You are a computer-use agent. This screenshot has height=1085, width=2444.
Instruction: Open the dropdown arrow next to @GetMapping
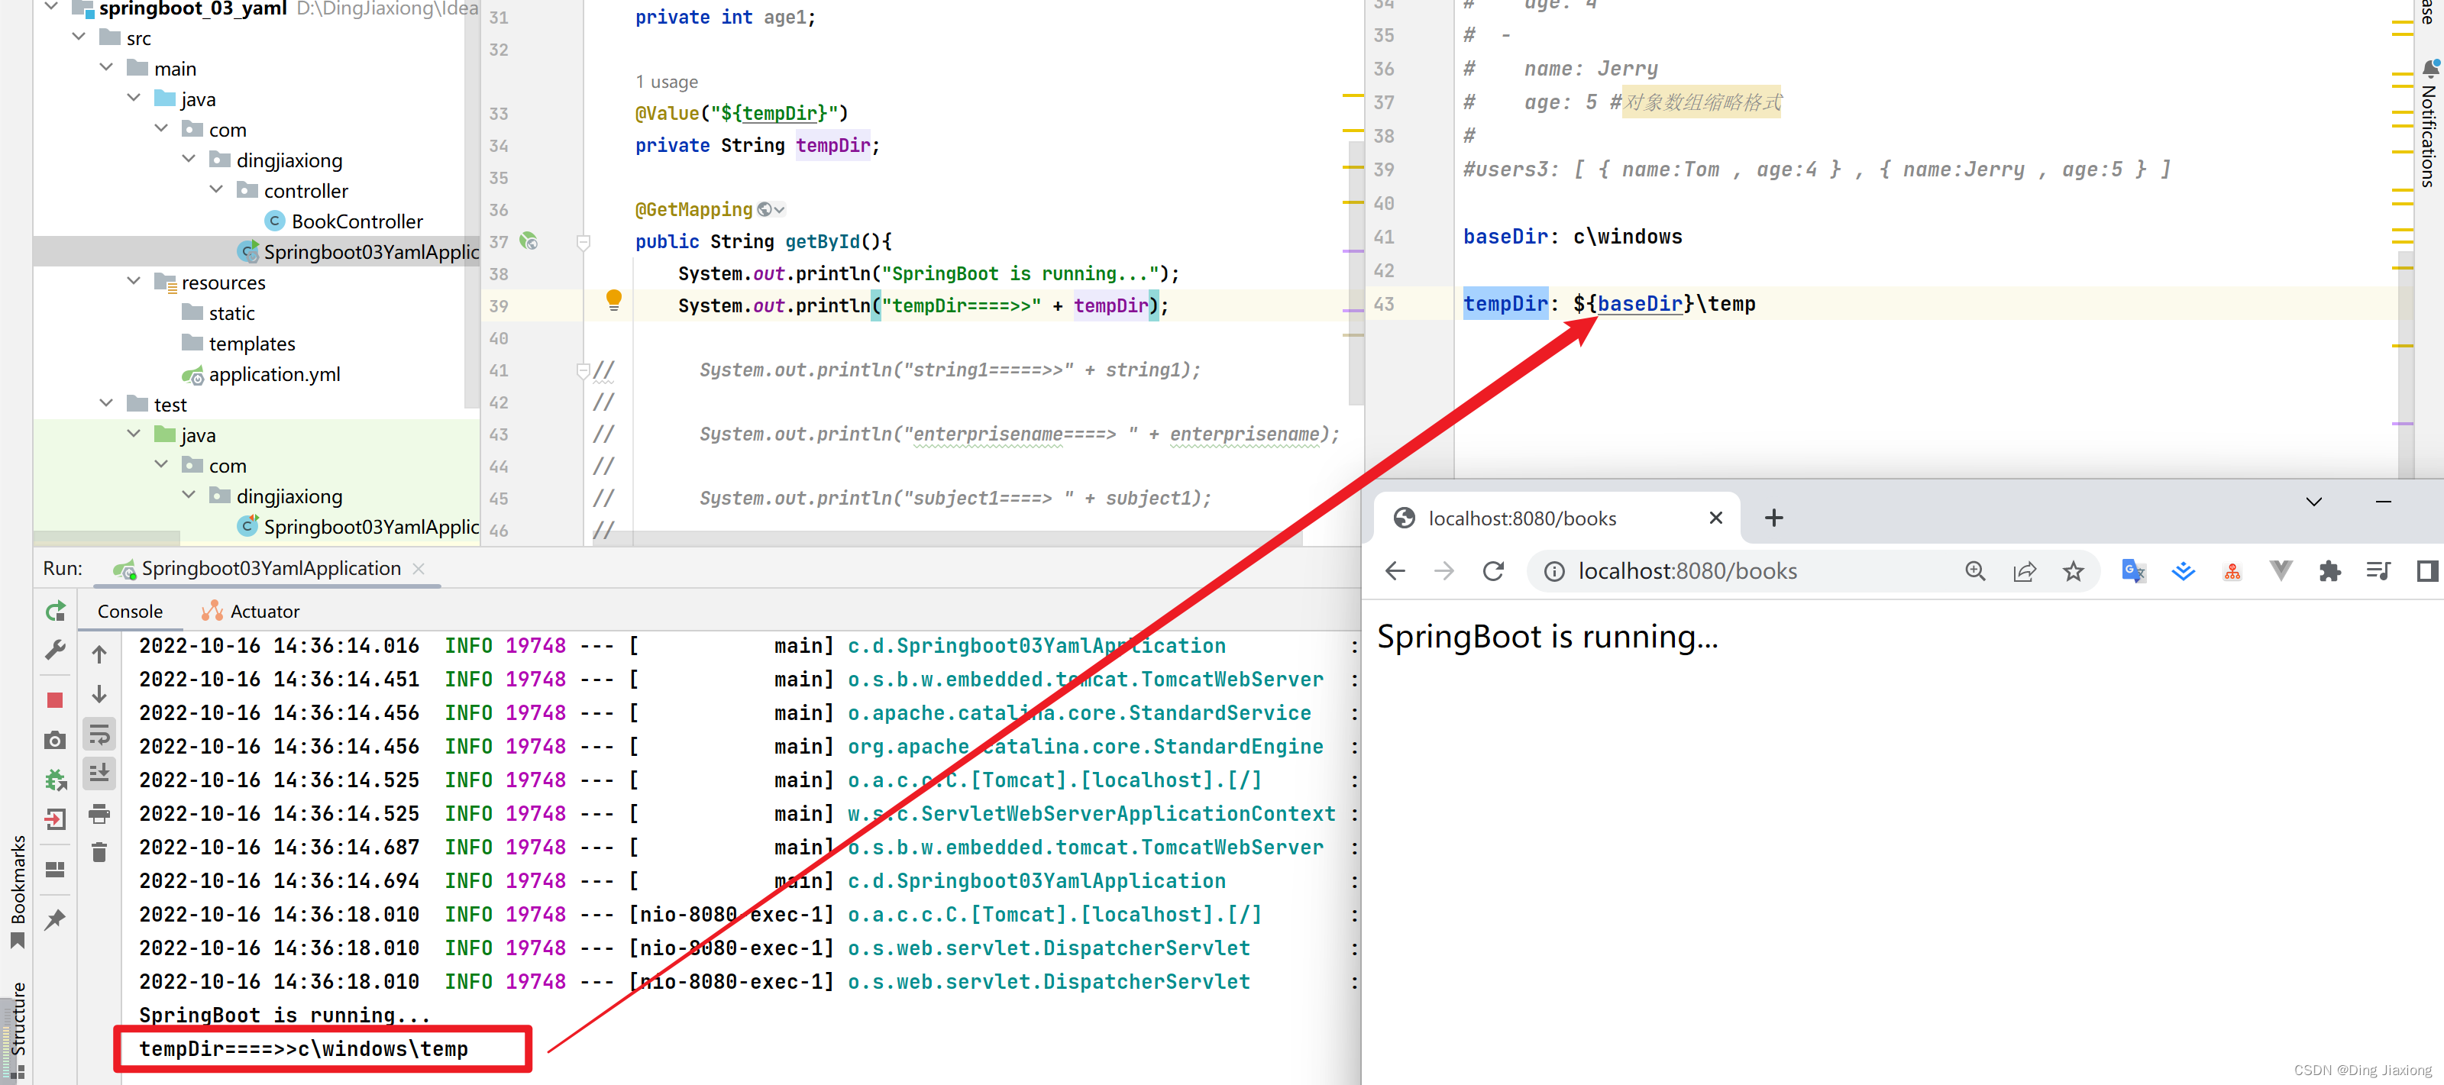pos(779,211)
